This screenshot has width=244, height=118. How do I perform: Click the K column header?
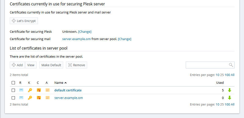click(x=29, y=83)
